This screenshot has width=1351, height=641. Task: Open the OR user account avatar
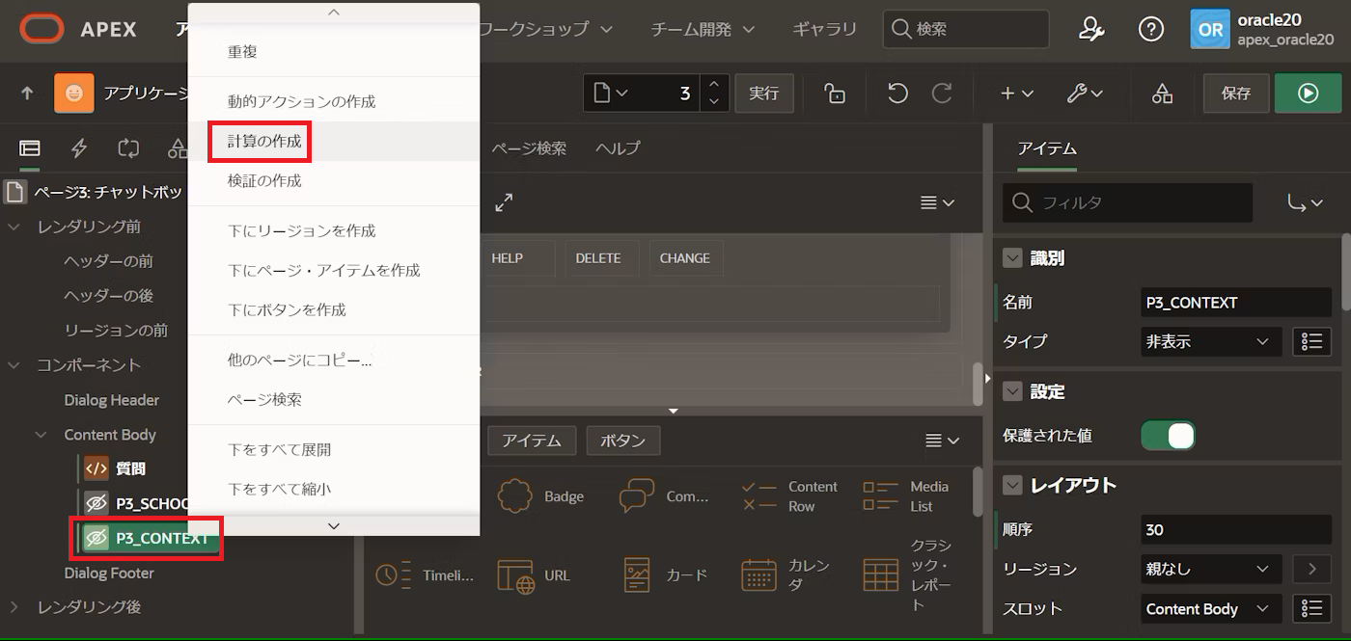1209,29
